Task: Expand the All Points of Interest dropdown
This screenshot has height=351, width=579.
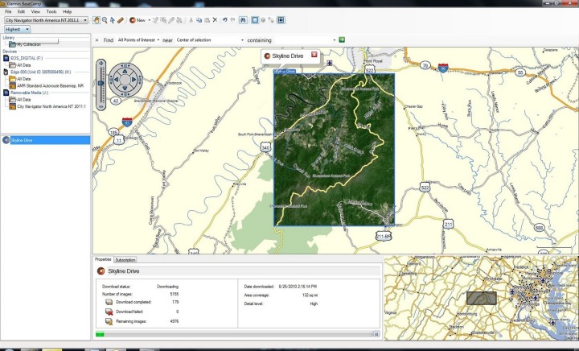Action: point(154,39)
